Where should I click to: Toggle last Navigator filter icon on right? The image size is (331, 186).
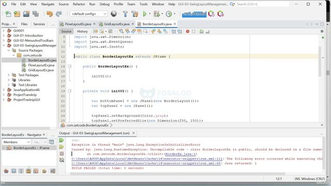pyautogui.click(x=53, y=171)
